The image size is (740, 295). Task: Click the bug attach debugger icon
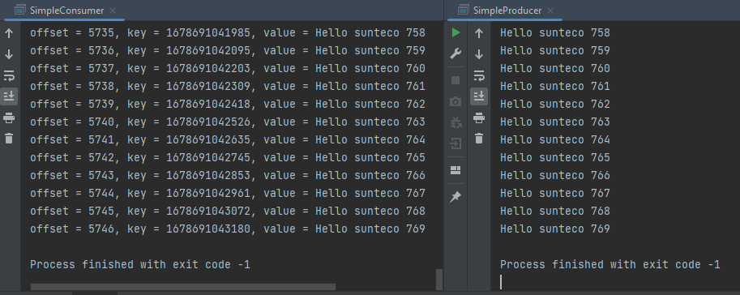coord(456,122)
